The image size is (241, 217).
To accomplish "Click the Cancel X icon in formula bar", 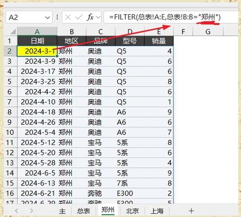I will pyautogui.click(x=68, y=17).
